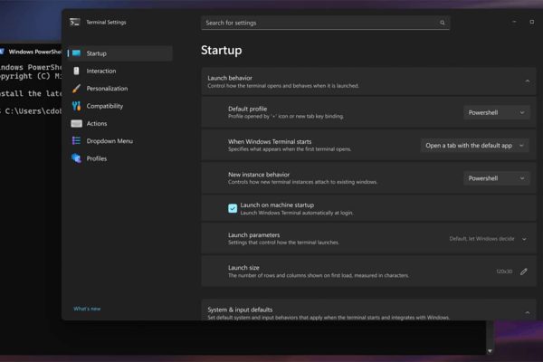Click the Interaction icon in the sidebar

point(77,71)
